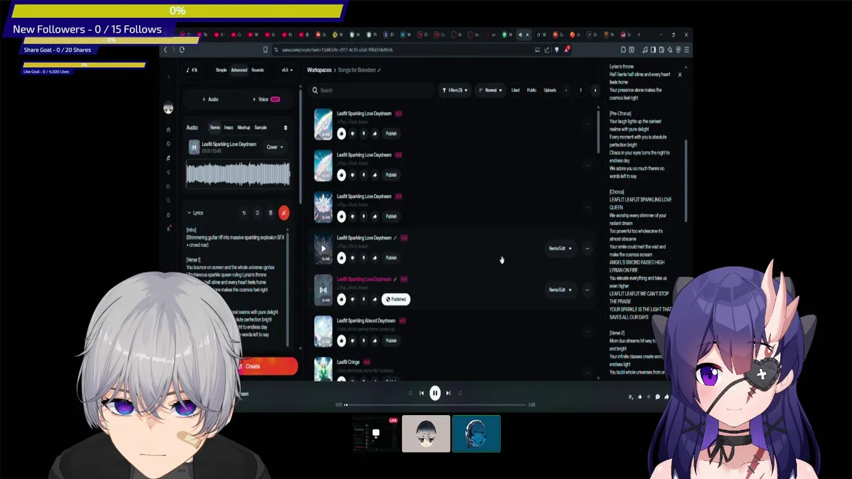Screen dimensions: 852x479
Task: Pin the 3:37 Leaflit Sparkling Love Daydream song
Action: point(363,175)
